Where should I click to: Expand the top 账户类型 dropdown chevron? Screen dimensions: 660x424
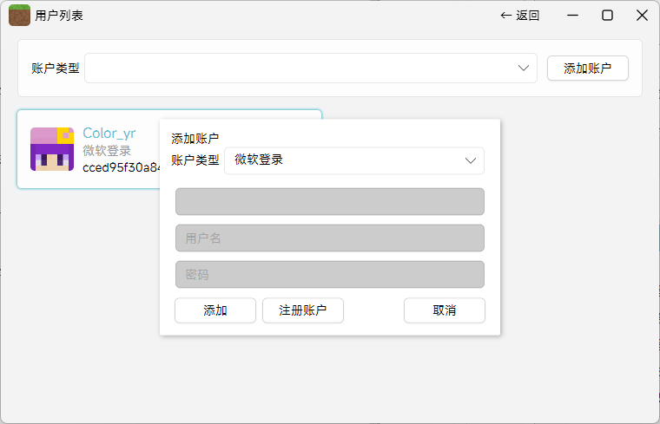524,68
